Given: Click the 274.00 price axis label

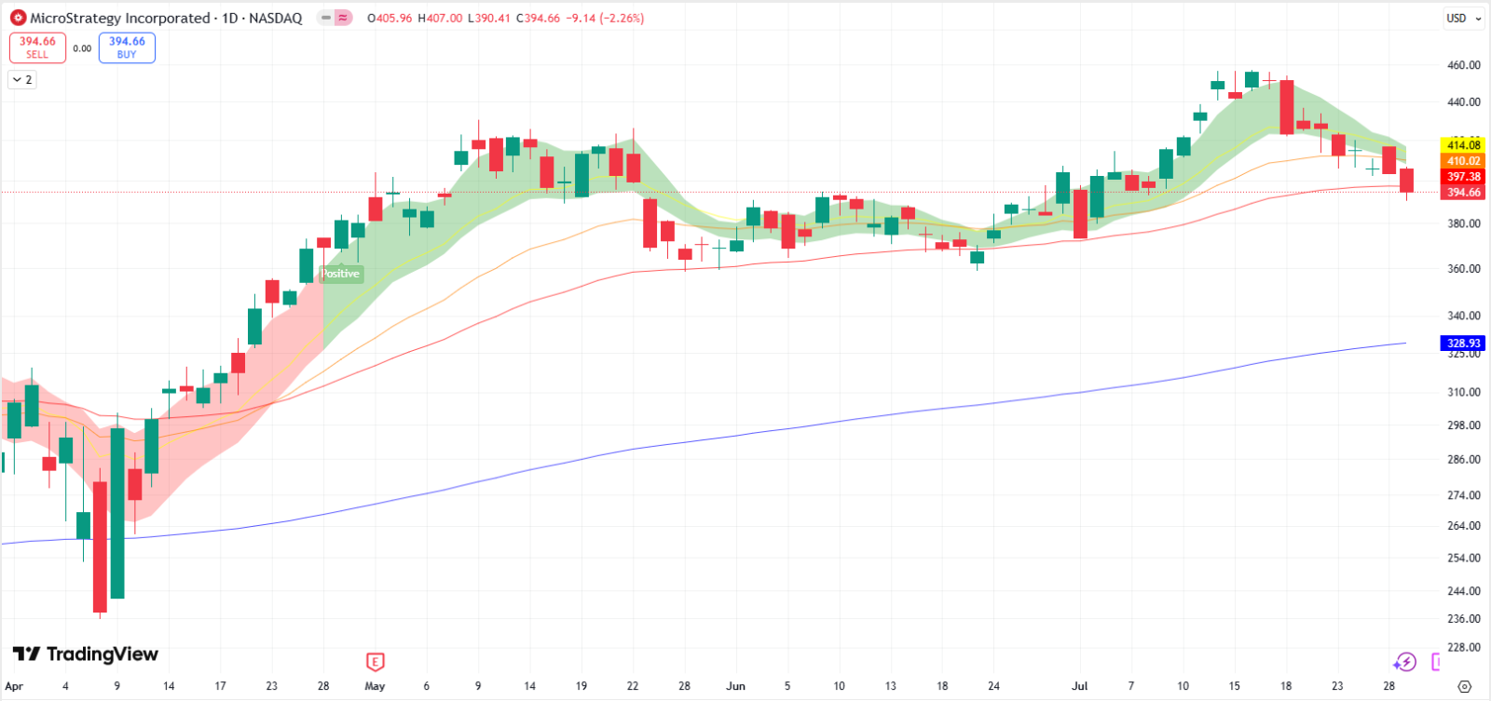Looking at the screenshot, I should (x=1463, y=495).
